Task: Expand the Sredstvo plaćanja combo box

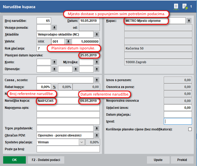Action: (x=82, y=142)
